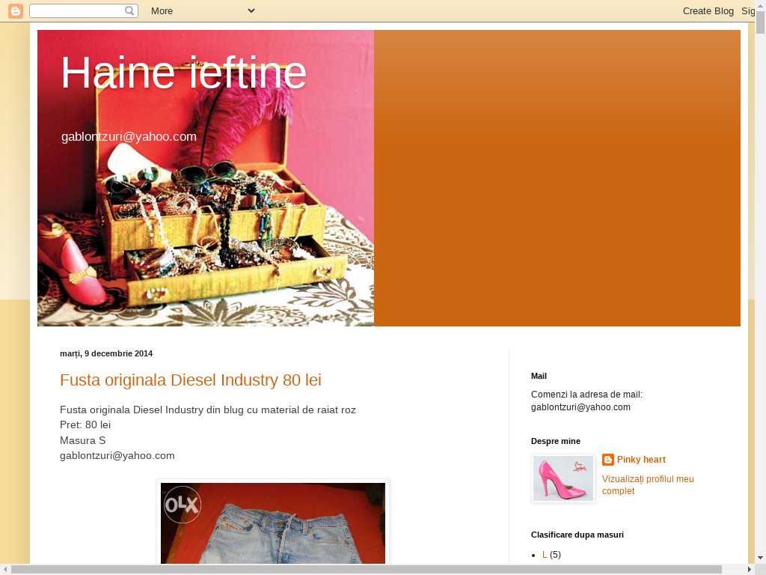Click the text Masura S
This screenshot has width=766, height=575.
click(x=82, y=440)
